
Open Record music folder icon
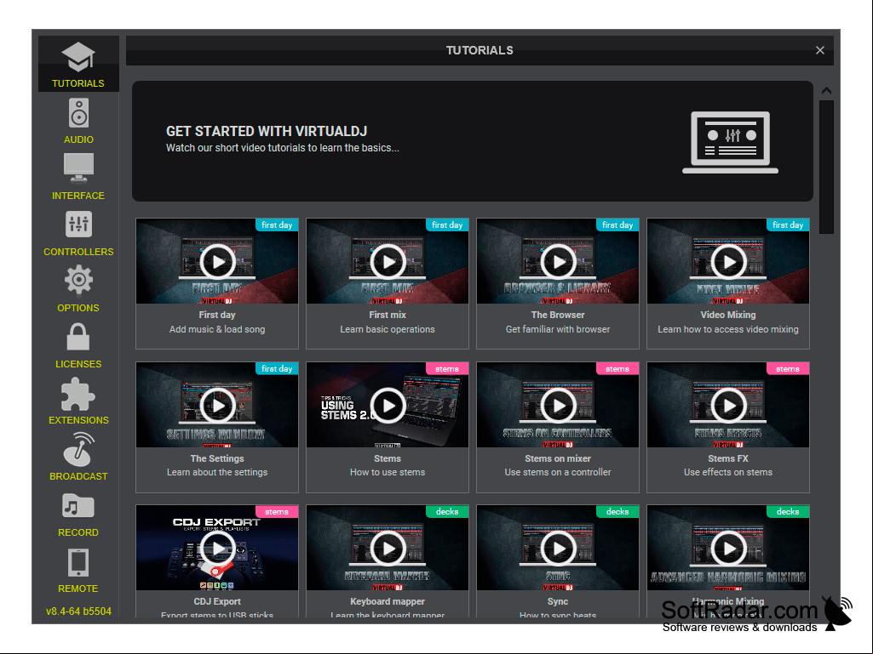coord(78,506)
